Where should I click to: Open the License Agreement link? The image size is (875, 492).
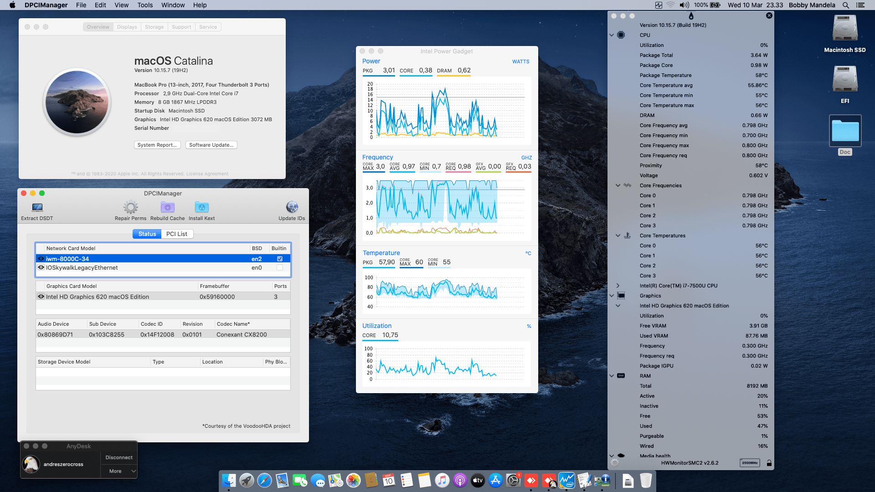[207, 174]
